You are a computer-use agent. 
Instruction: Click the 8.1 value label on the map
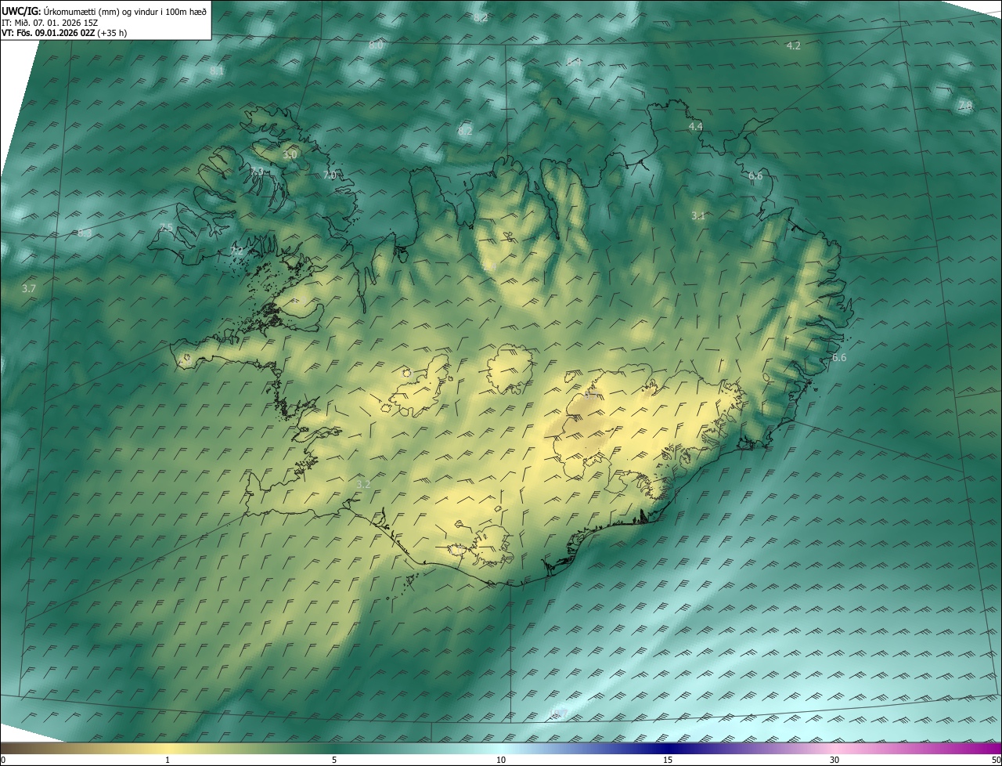point(217,70)
